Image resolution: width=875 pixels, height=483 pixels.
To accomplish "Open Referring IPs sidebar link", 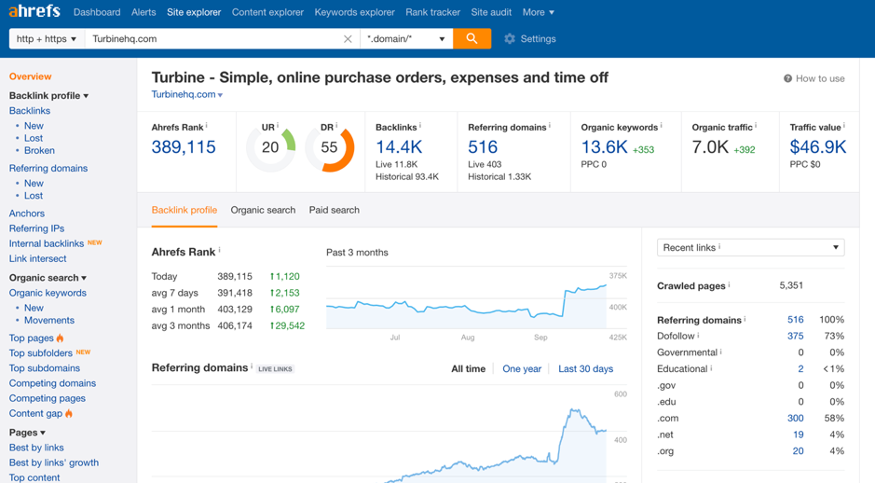I will point(36,228).
